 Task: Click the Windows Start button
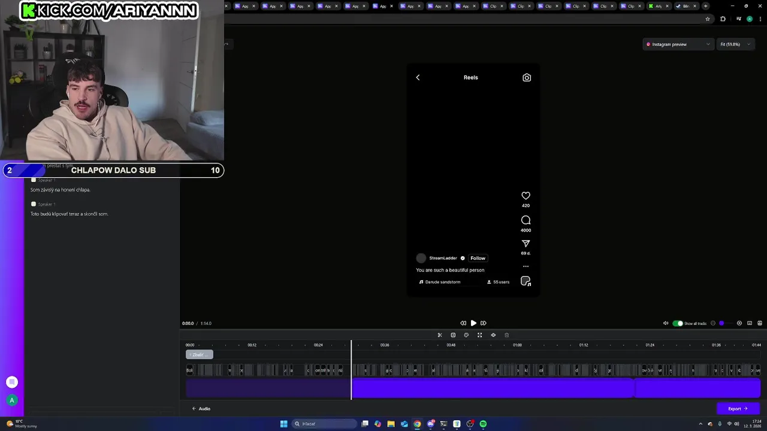283,424
